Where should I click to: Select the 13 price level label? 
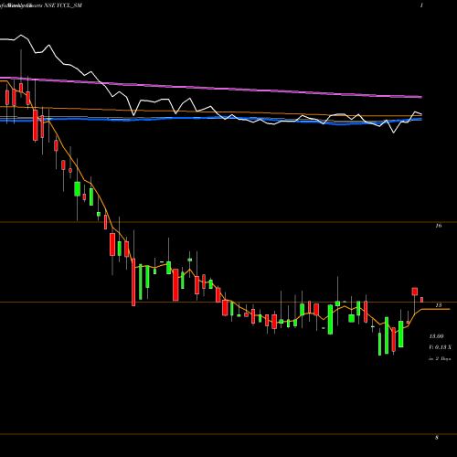point(439,305)
